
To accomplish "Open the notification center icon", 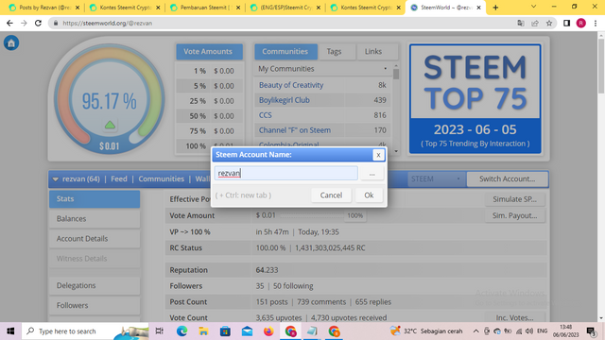I will (592, 331).
